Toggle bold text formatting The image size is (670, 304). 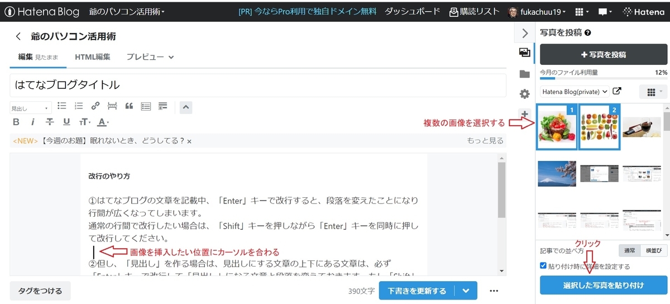16,122
